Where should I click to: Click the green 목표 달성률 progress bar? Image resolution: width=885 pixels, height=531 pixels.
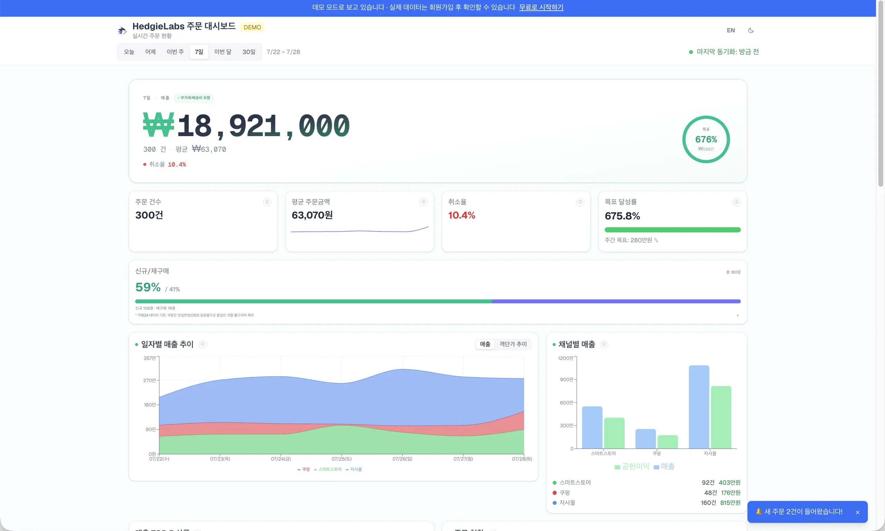pos(672,230)
